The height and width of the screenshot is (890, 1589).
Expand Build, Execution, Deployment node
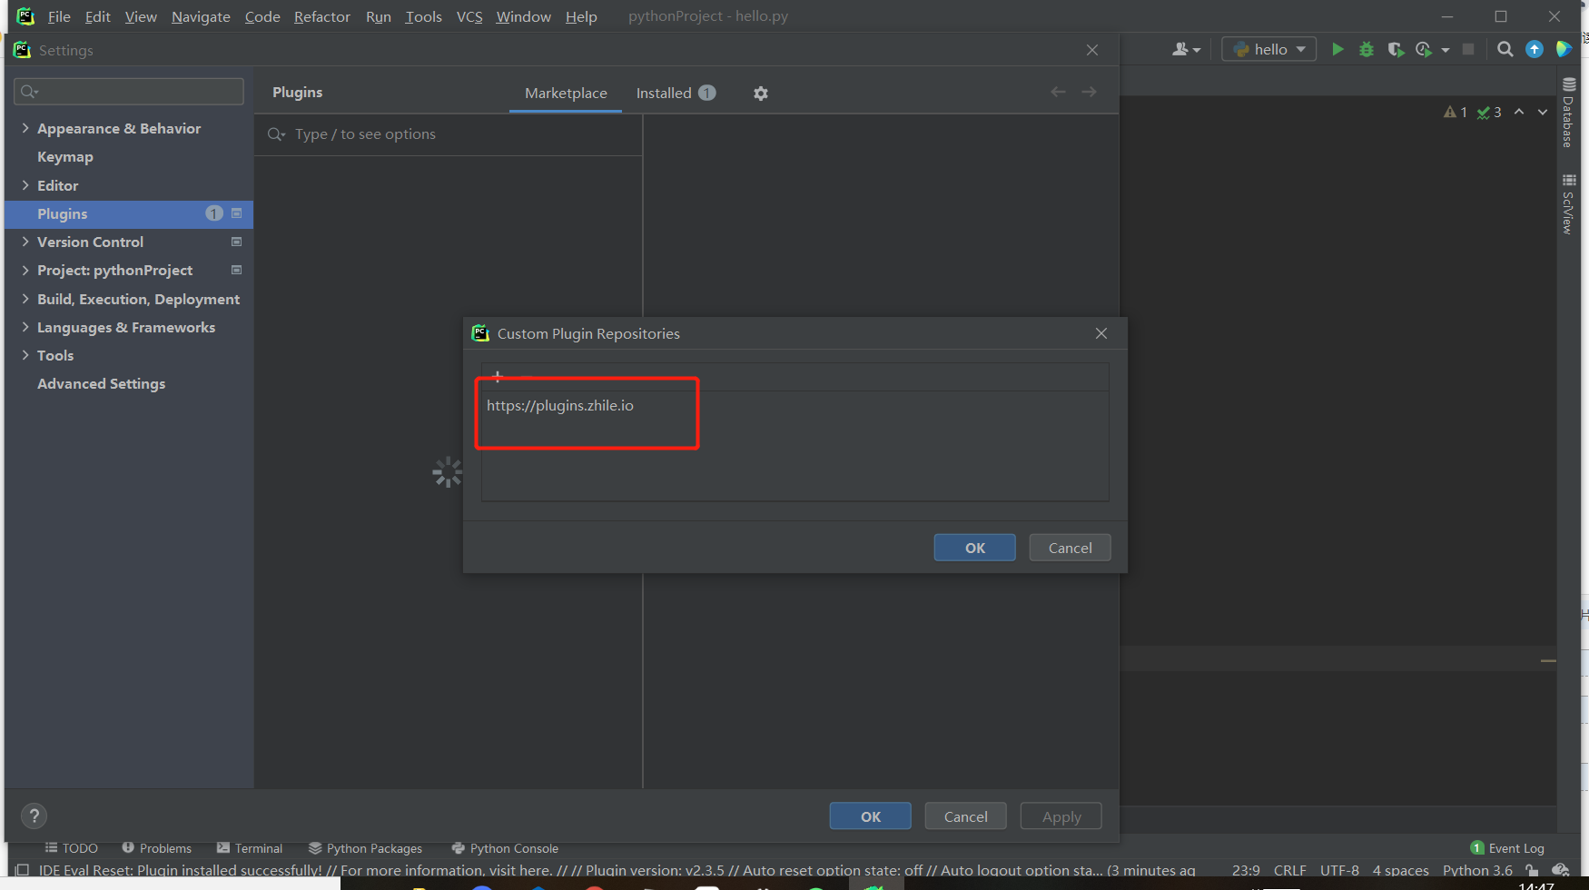25,299
